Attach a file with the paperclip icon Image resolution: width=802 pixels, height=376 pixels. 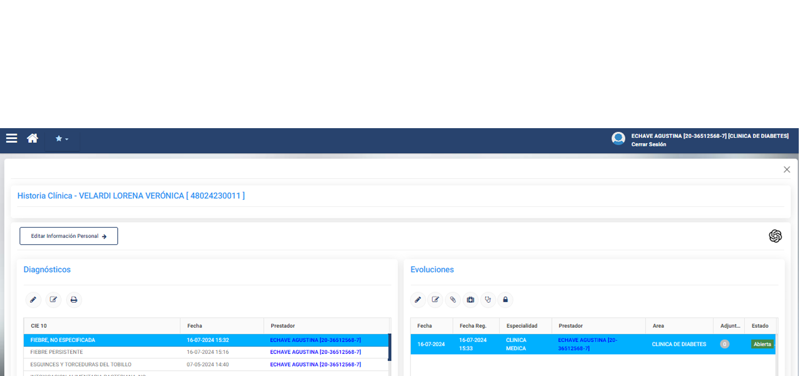click(453, 300)
